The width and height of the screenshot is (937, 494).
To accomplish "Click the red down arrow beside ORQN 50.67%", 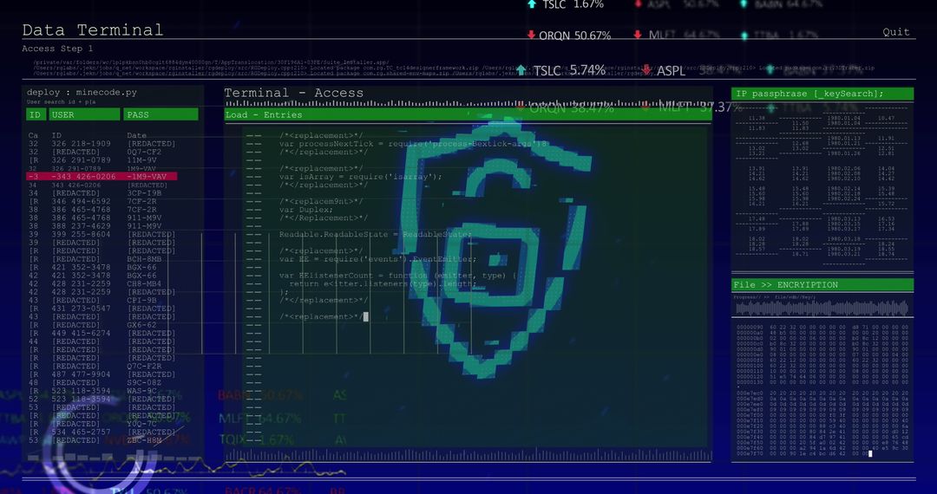I will [x=531, y=36].
